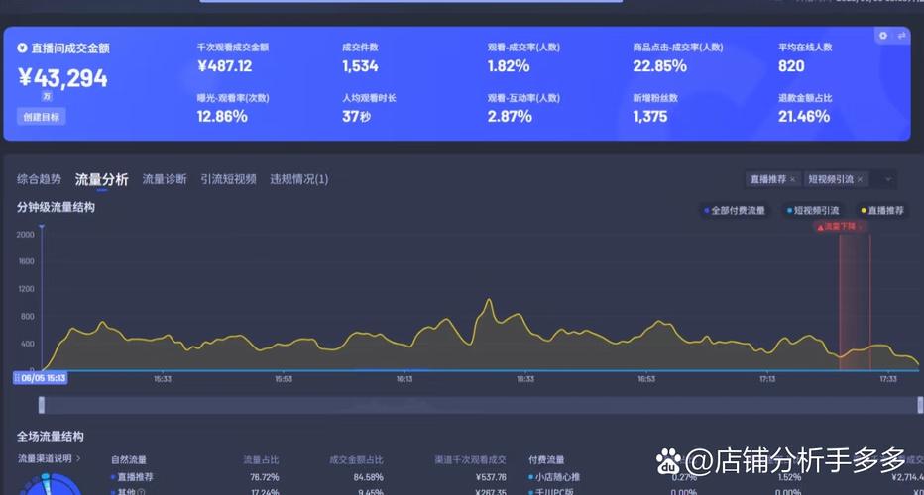Click the middle of the chart zoom bar
This screenshot has height=495, width=924.
coord(480,405)
